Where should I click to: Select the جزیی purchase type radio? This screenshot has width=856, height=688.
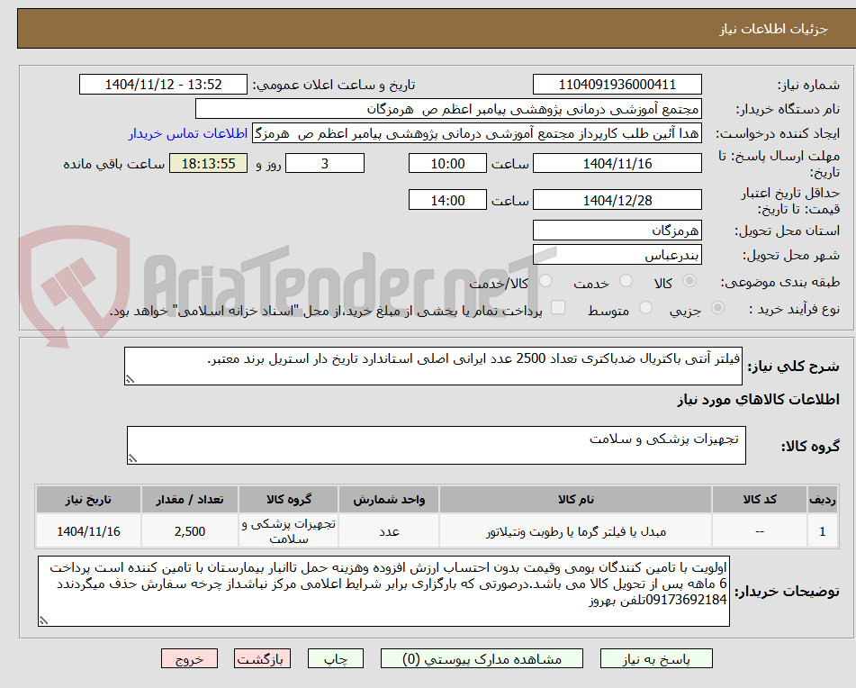718,308
